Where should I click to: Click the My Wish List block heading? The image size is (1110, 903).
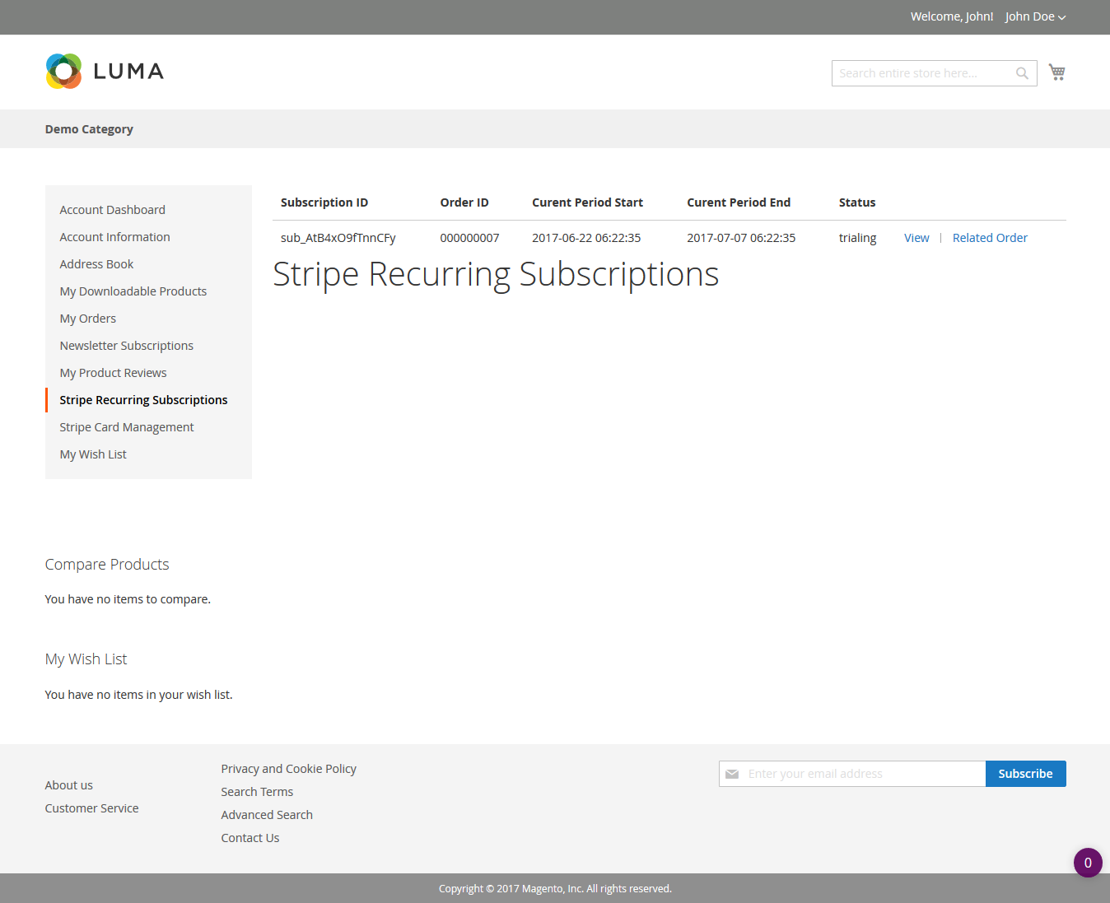pos(86,659)
